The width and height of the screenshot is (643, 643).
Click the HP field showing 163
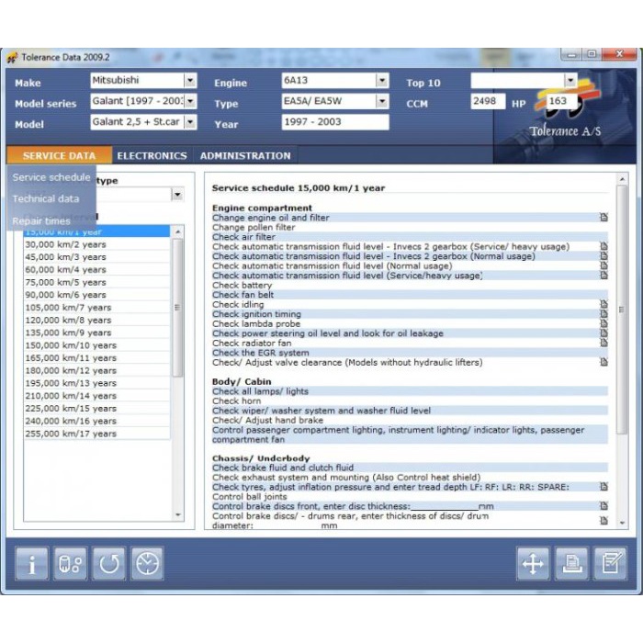tap(561, 101)
